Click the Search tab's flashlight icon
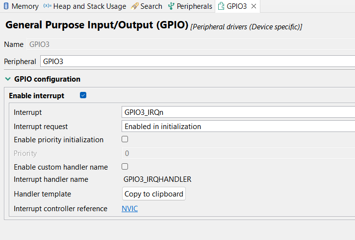The image size is (355, 240). (135, 6)
